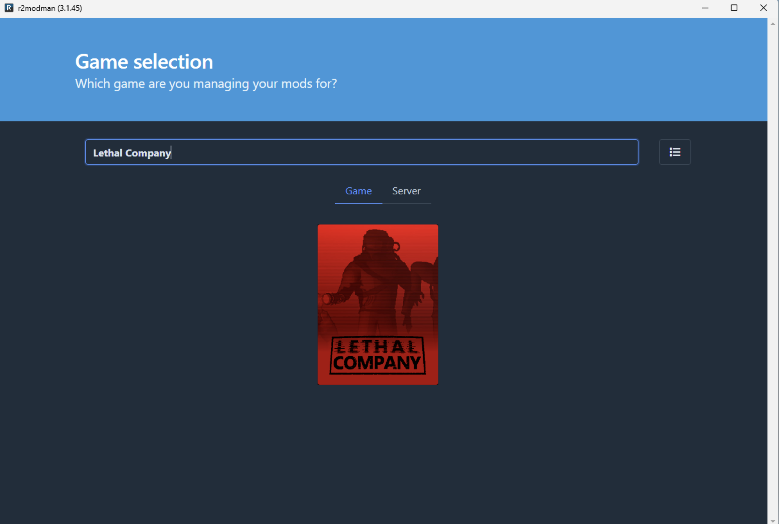This screenshot has height=524, width=779.
Task: Close the r2modman window
Action: [763, 8]
